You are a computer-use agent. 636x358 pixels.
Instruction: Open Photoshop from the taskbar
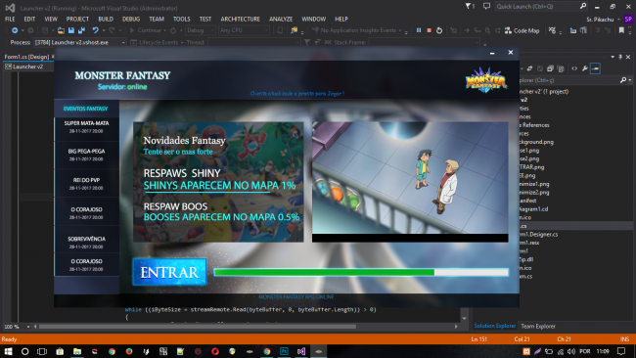pos(284,351)
